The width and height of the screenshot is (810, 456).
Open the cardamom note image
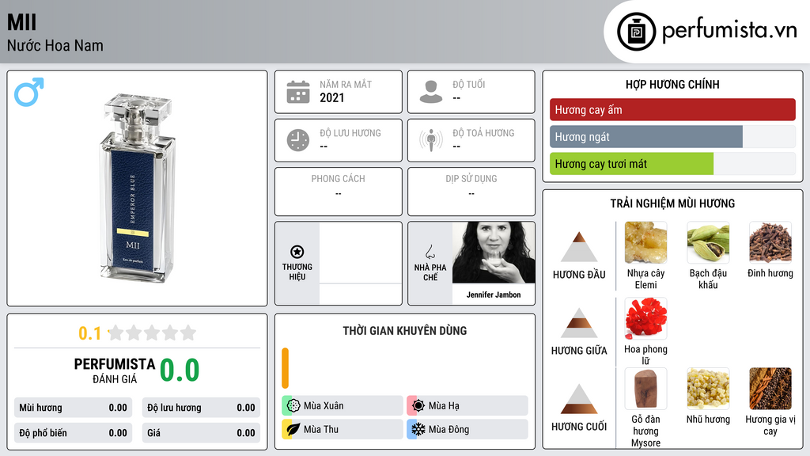coord(708,242)
